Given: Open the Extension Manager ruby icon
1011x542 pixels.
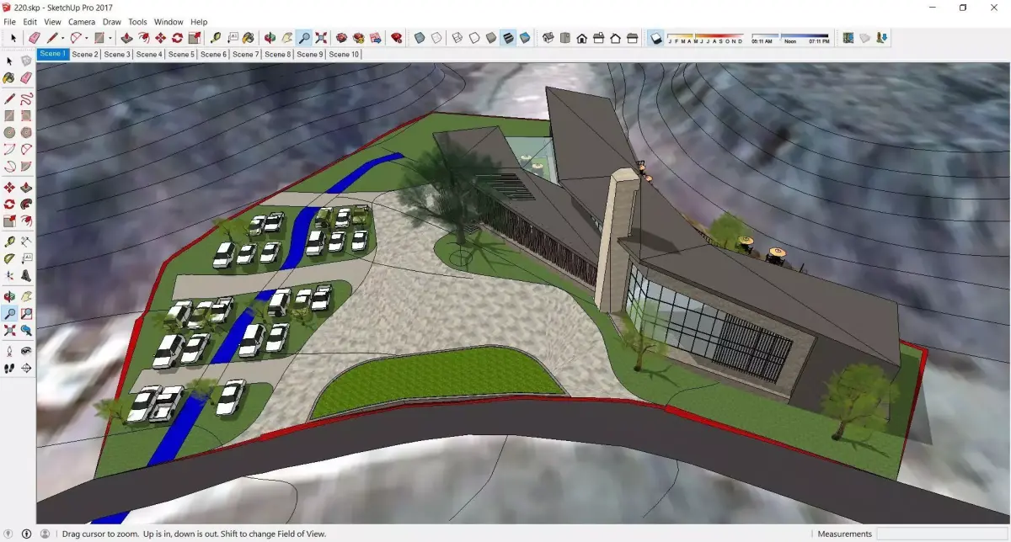Looking at the screenshot, I should [x=396, y=38].
